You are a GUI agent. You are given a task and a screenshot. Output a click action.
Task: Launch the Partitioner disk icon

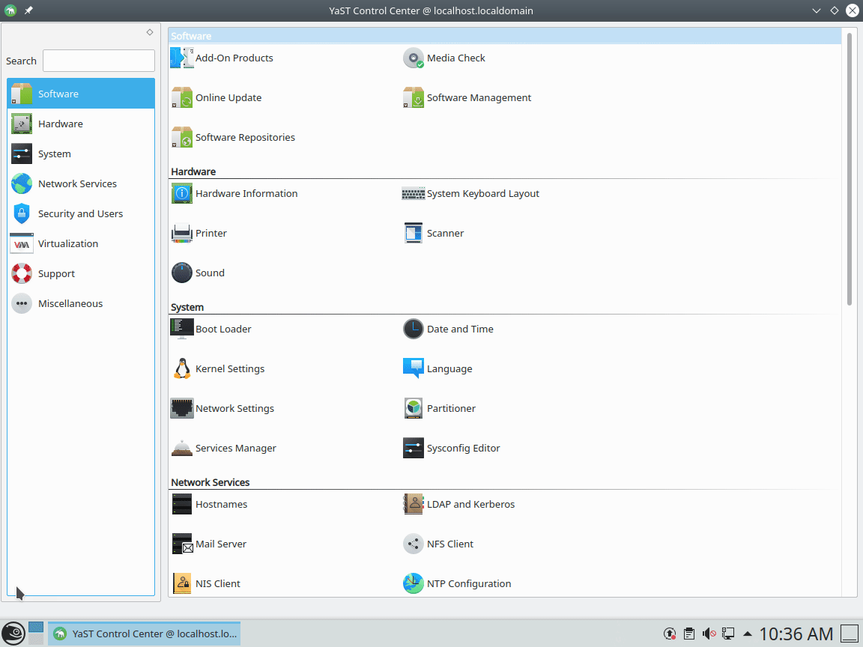[x=414, y=407]
